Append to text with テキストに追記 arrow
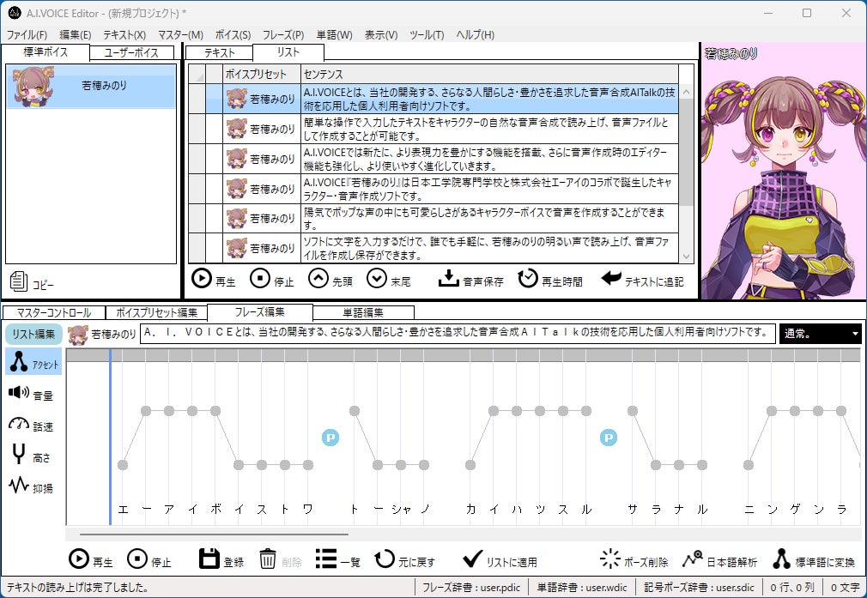 coord(611,278)
